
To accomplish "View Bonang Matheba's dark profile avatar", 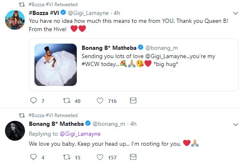I will point(15,131).
